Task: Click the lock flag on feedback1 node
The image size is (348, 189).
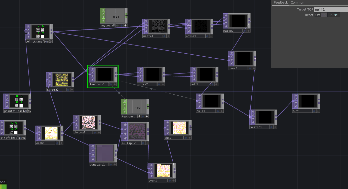Action: coord(93,80)
